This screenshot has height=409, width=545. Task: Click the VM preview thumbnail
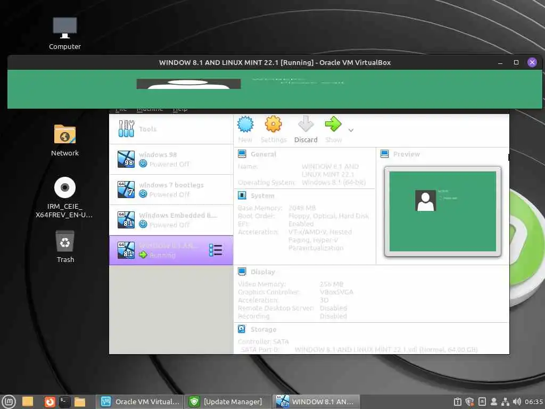point(442,211)
